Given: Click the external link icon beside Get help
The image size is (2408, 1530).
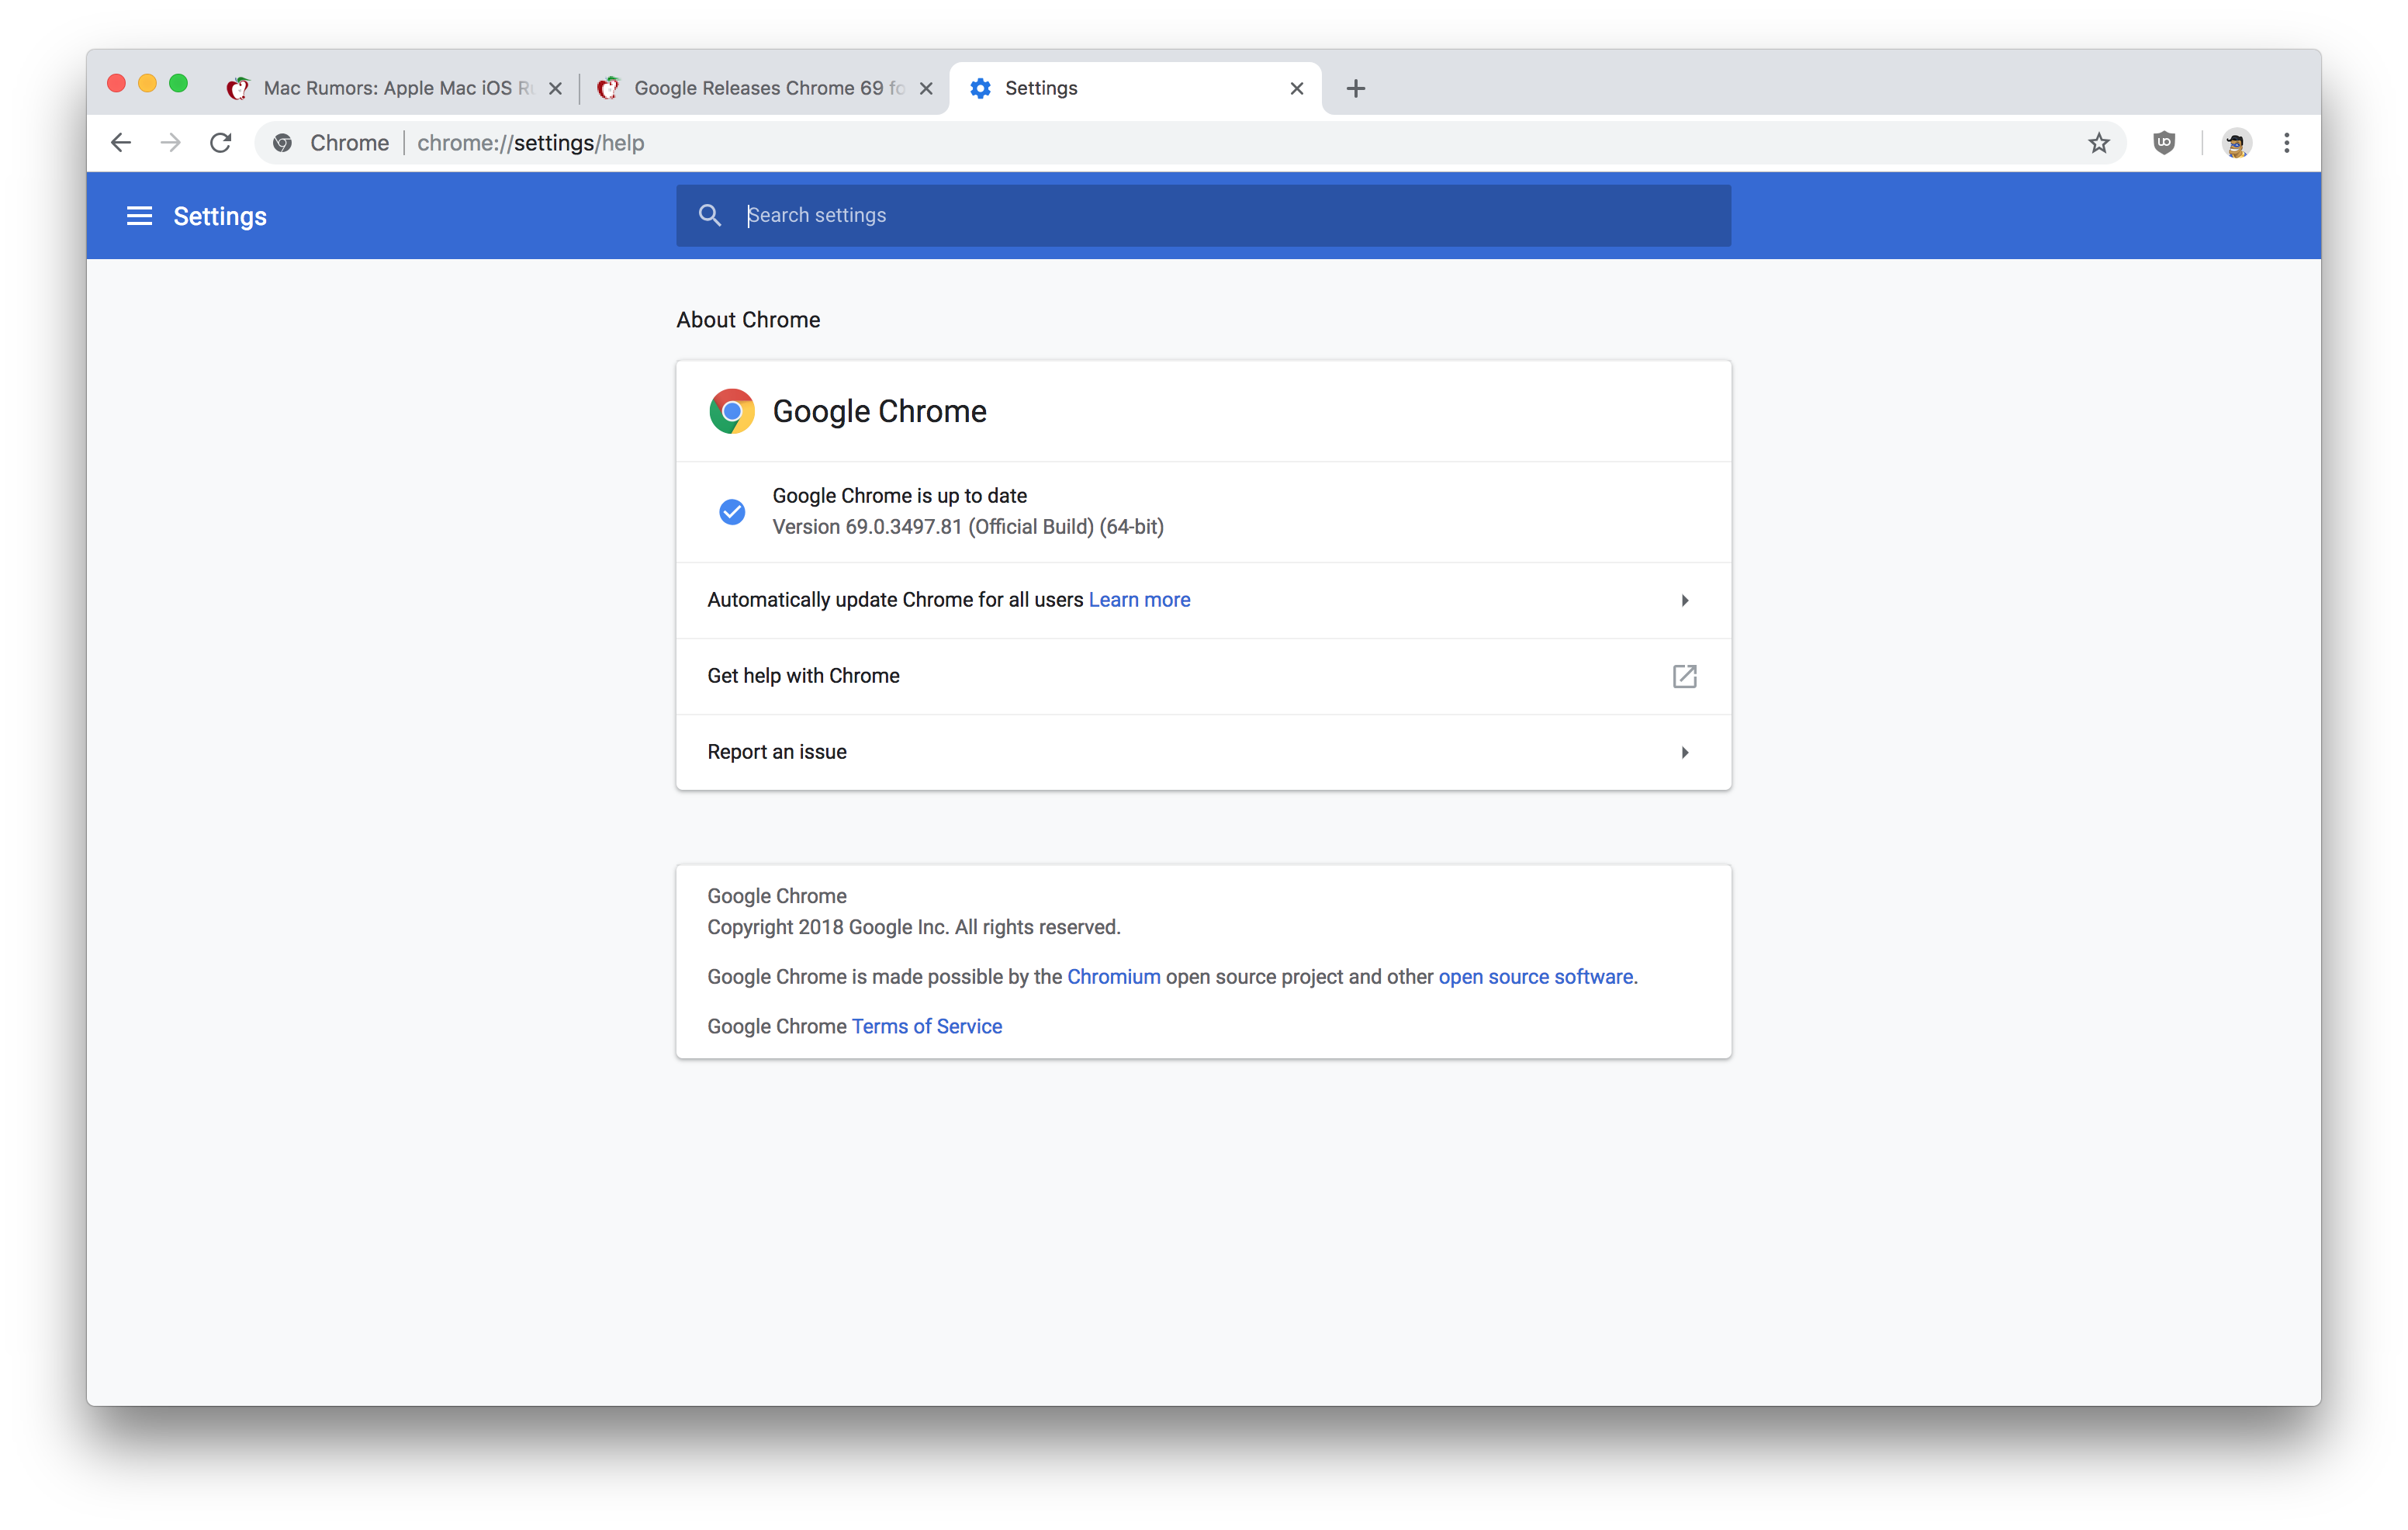Looking at the screenshot, I should 1684,676.
